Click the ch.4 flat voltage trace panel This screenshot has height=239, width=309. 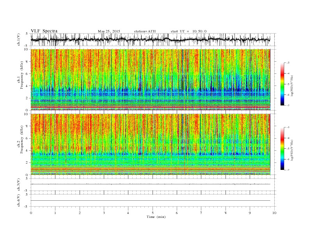click(153, 200)
